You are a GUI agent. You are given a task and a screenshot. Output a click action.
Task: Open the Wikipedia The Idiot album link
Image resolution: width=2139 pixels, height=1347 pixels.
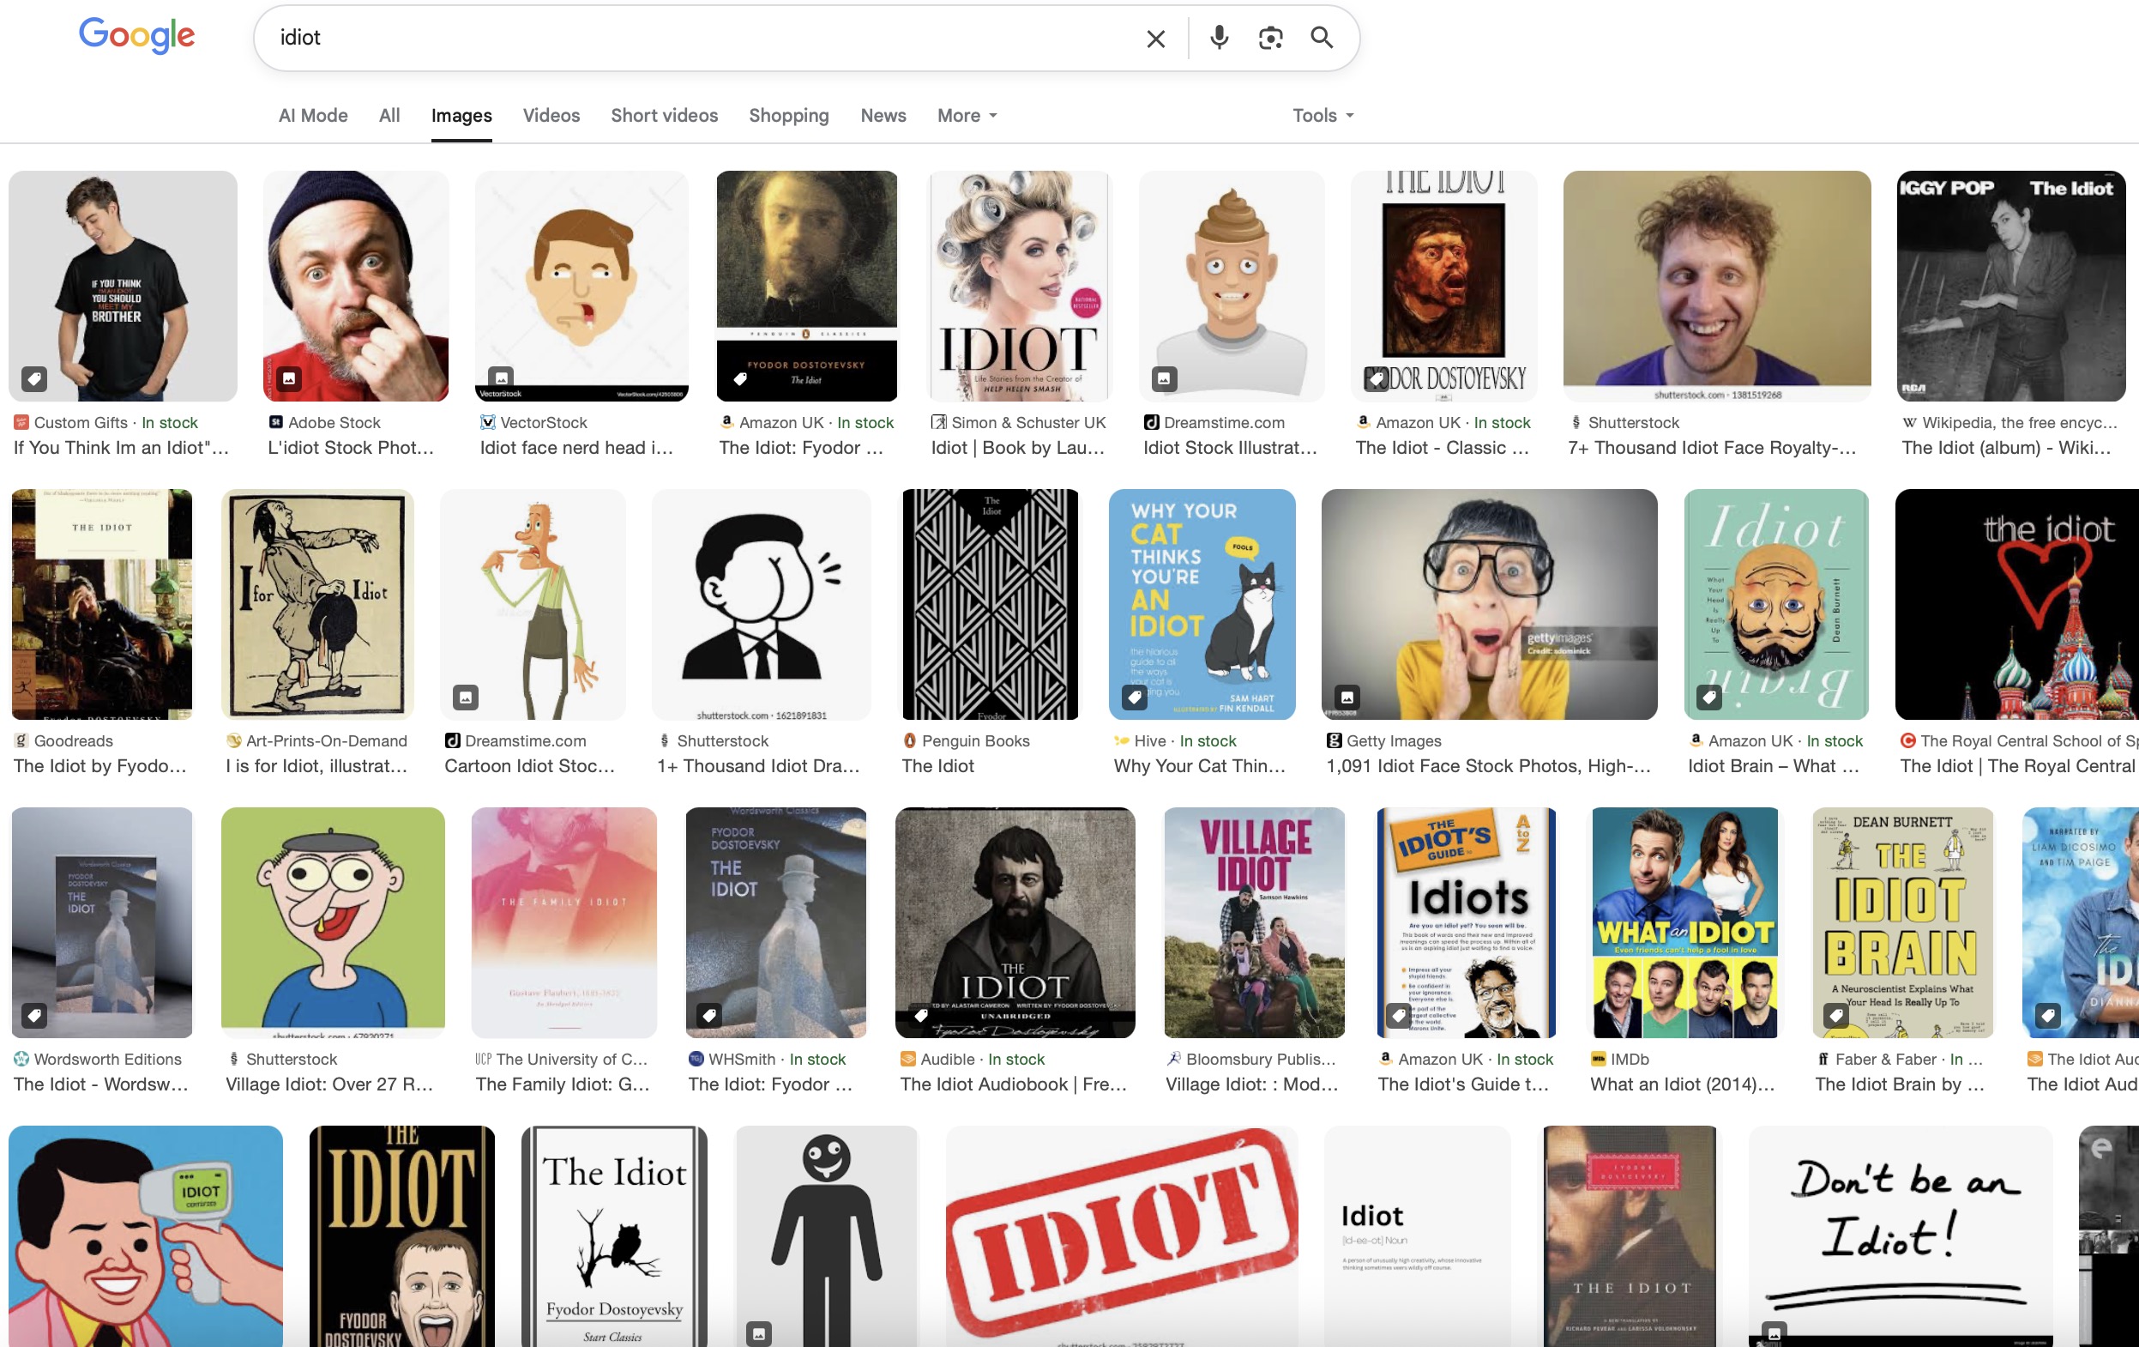(x=2006, y=448)
